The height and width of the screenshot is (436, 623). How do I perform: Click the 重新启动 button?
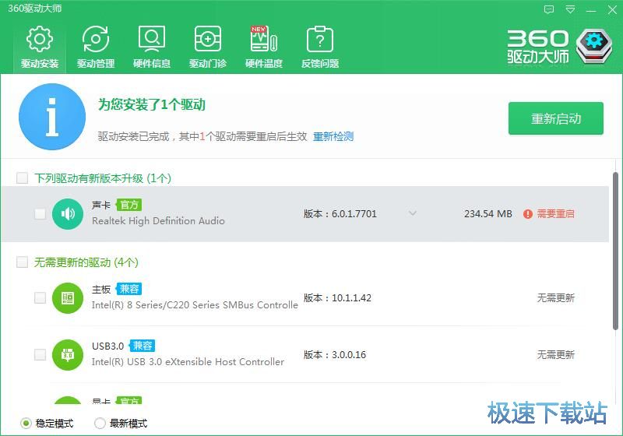[x=556, y=118]
